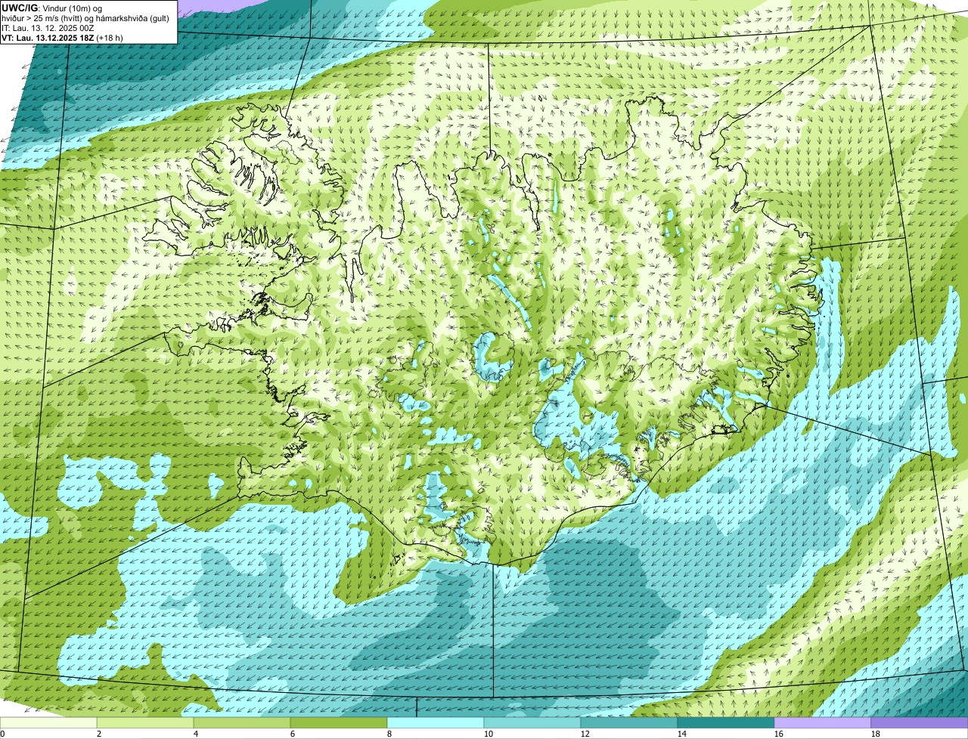
Task: Click the 12–14 m/s teal legend swatch
Action: (629, 722)
